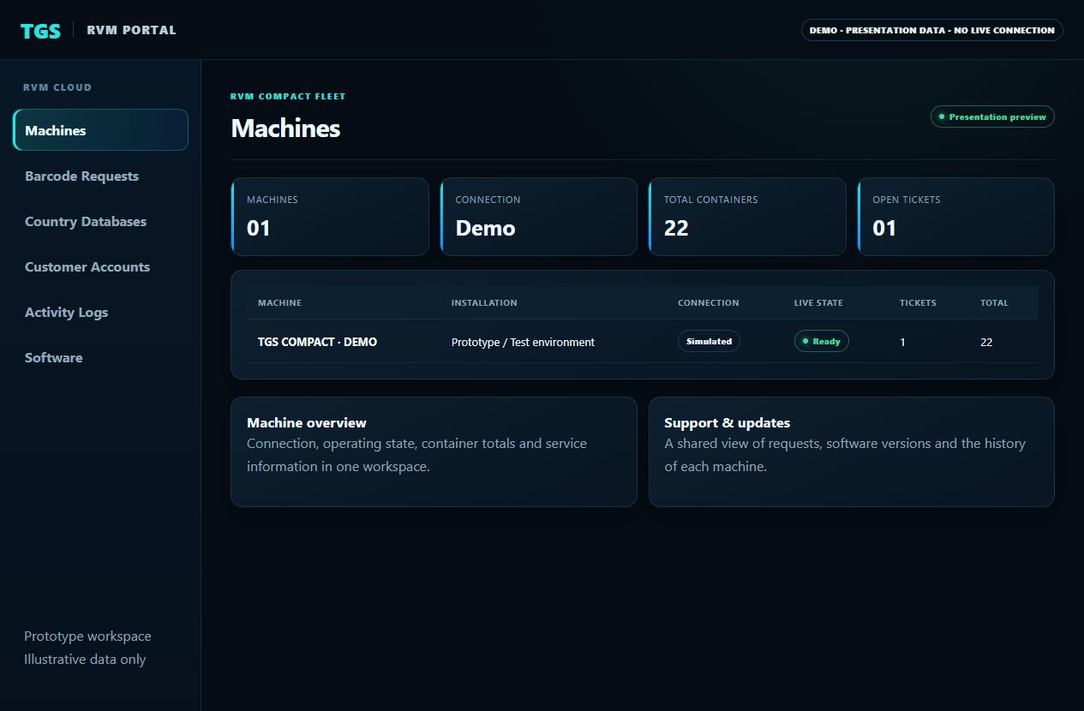
Task: Click the Presentation preview badge
Action: pos(992,117)
